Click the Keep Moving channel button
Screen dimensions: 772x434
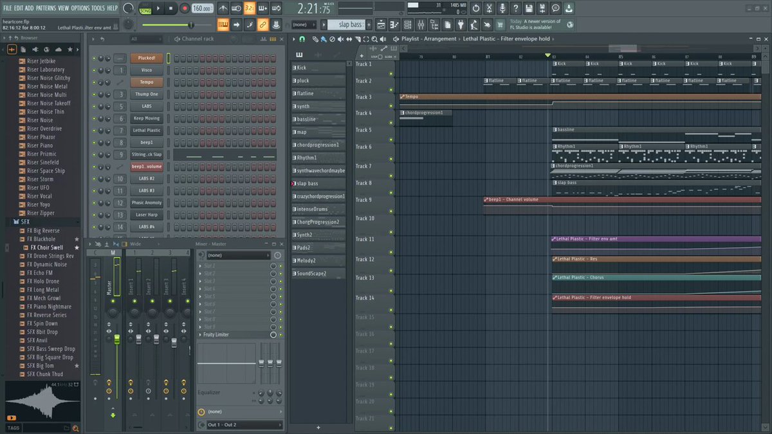point(147,118)
